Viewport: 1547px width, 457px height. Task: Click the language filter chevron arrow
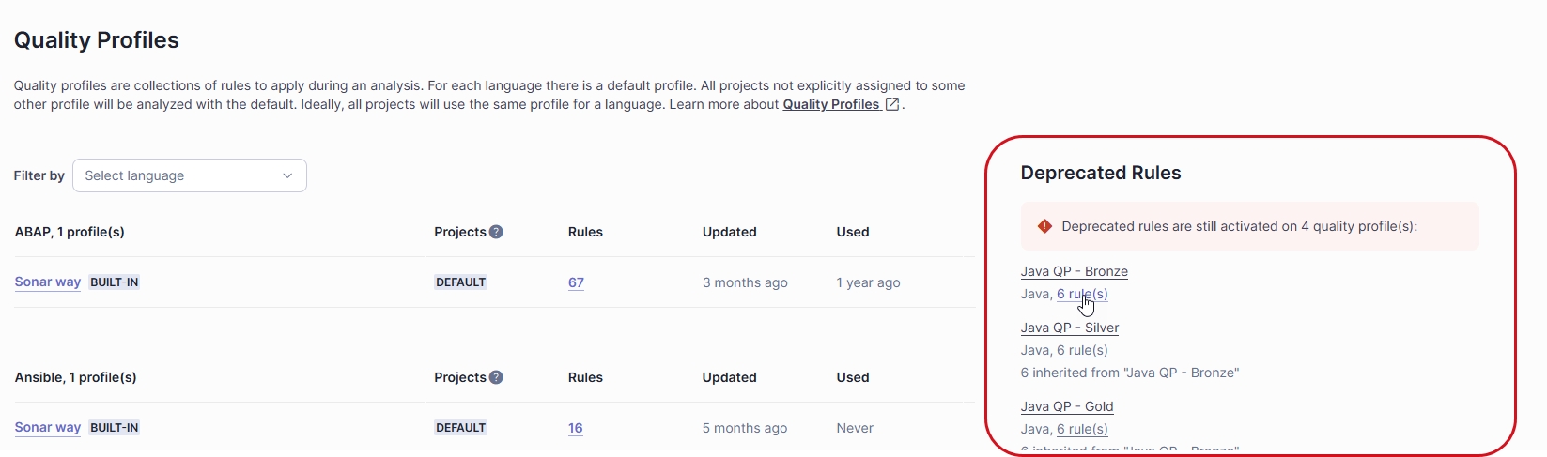pos(287,175)
